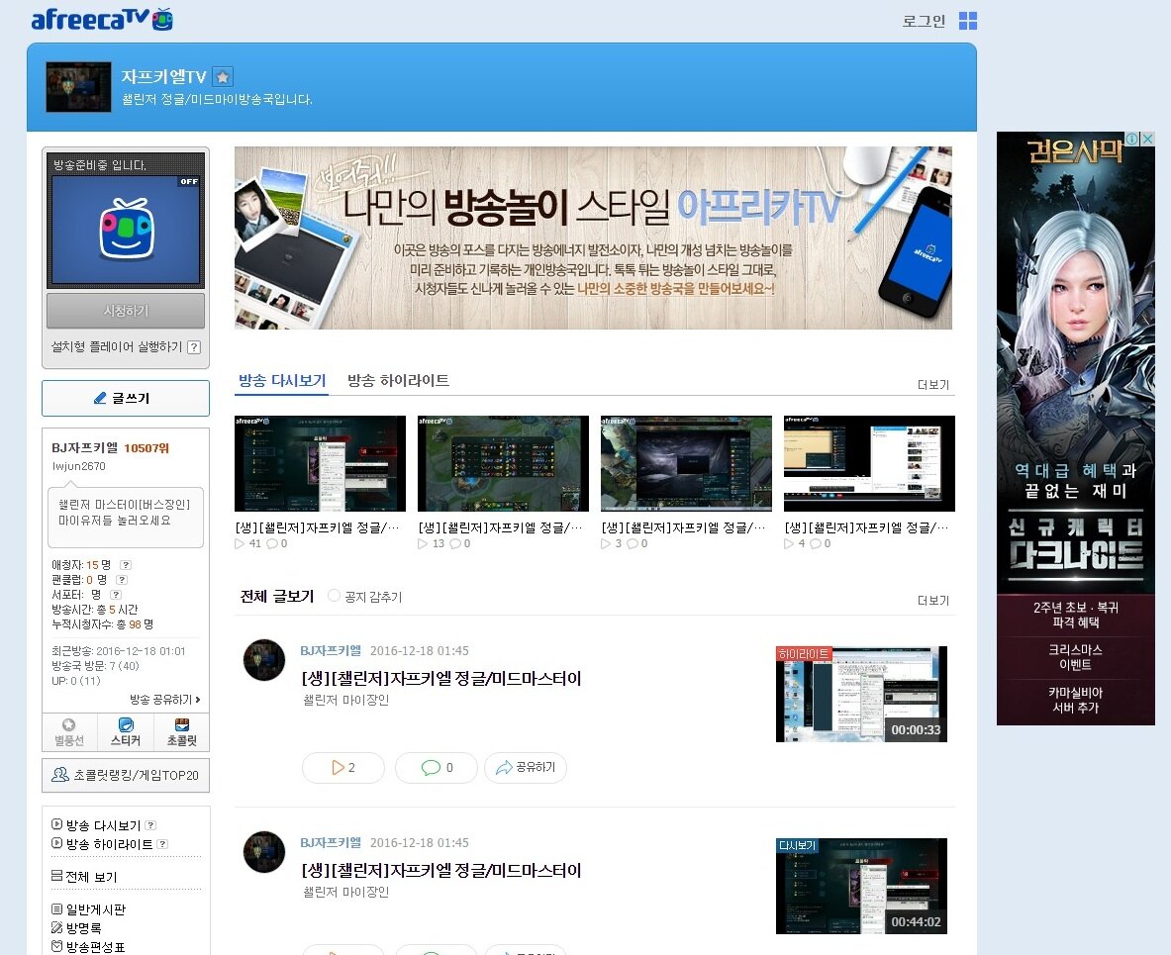
Task: Click the ad info icon on 검은사막 ad
Action: click(x=1133, y=139)
